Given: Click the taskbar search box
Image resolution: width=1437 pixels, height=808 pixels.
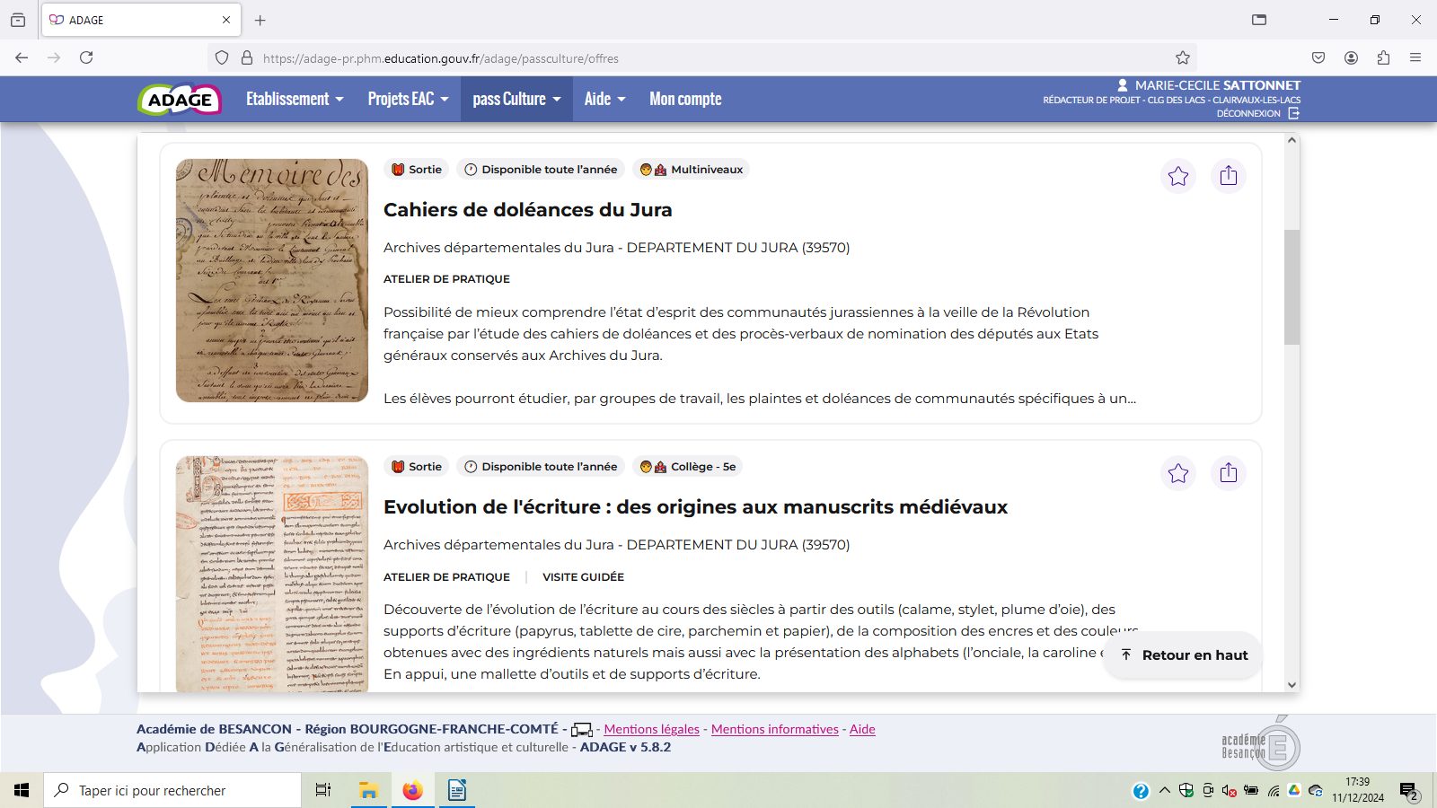Looking at the screenshot, I should pos(172,790).
